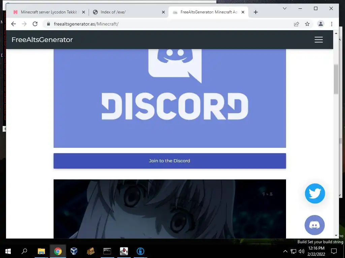This screenshot has height=258, width=345.
Task: Open the wooden crate app in the taskbar
Action: tap(91, 251)
